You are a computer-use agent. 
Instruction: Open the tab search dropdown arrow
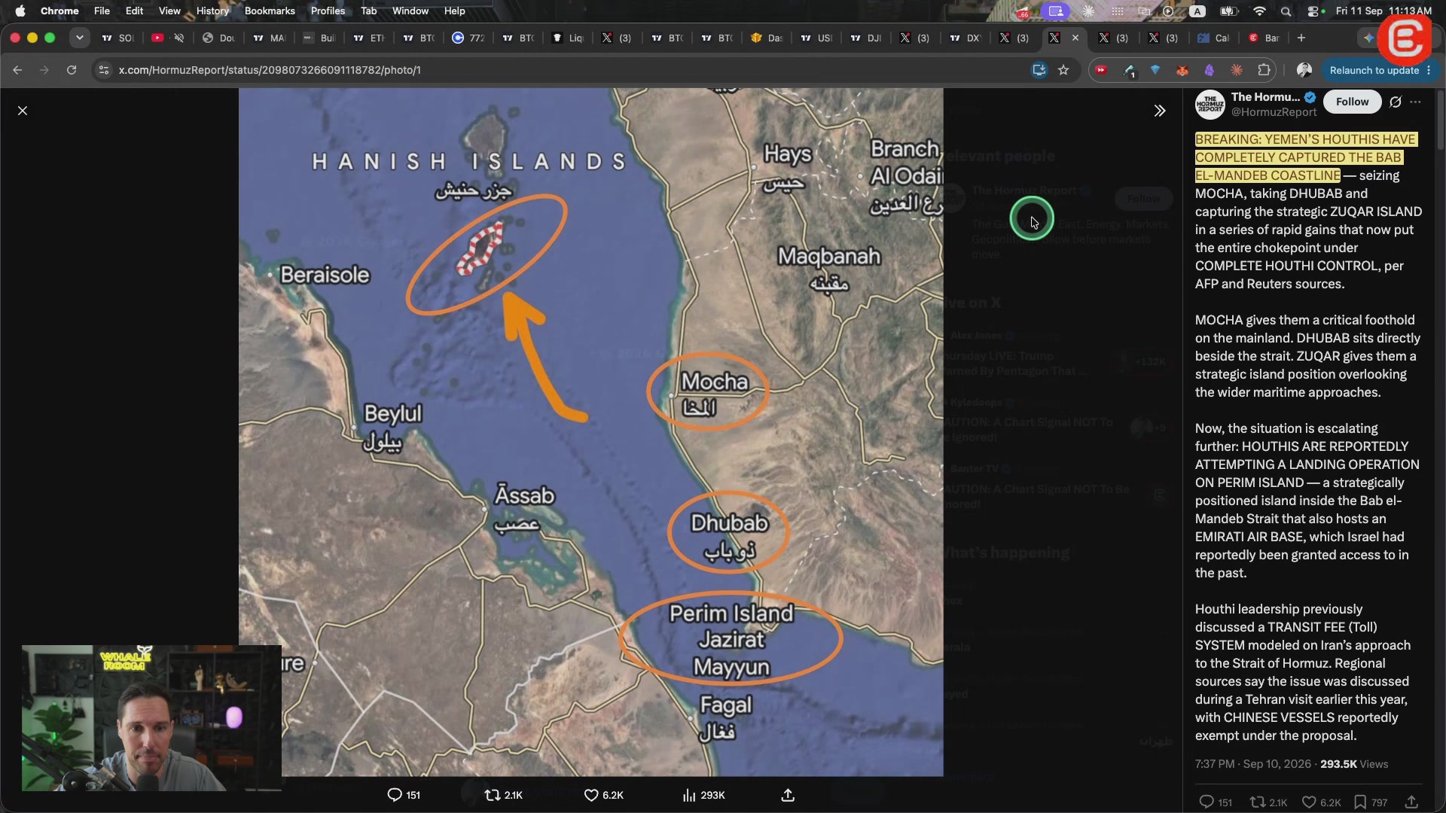tap(79, 38)
